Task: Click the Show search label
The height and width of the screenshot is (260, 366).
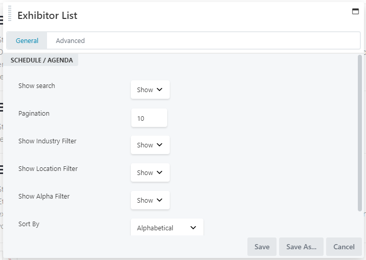Action: pos(37,86)
